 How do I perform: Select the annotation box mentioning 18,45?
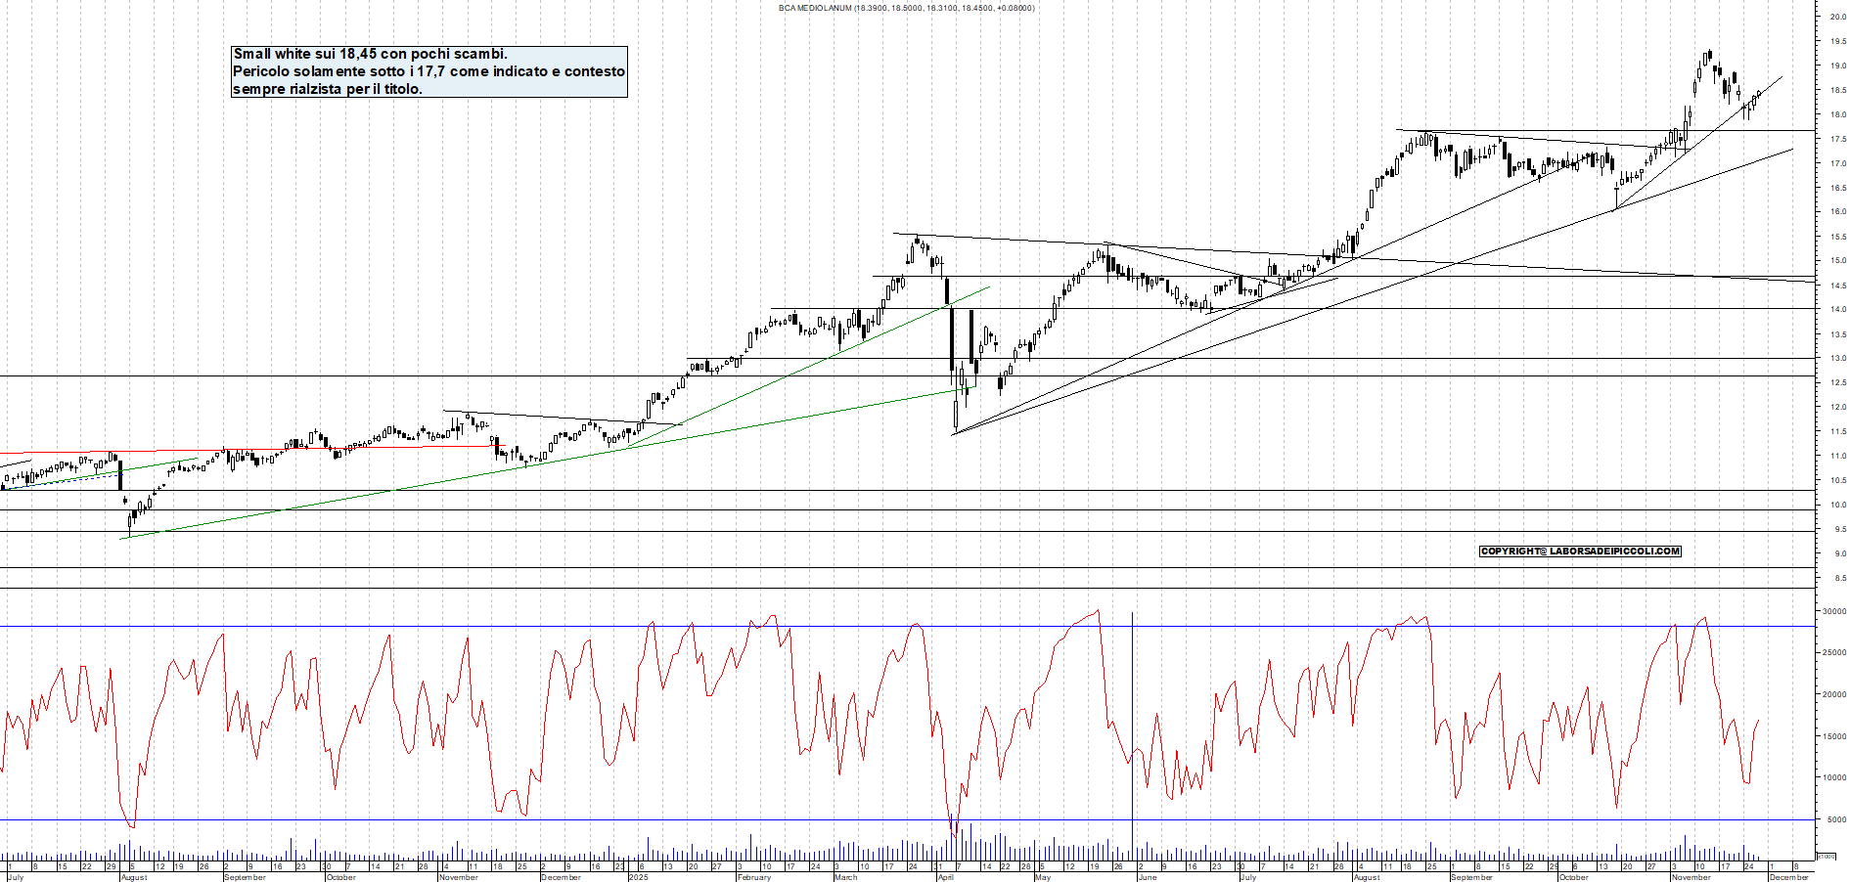(x=428, y=71)
